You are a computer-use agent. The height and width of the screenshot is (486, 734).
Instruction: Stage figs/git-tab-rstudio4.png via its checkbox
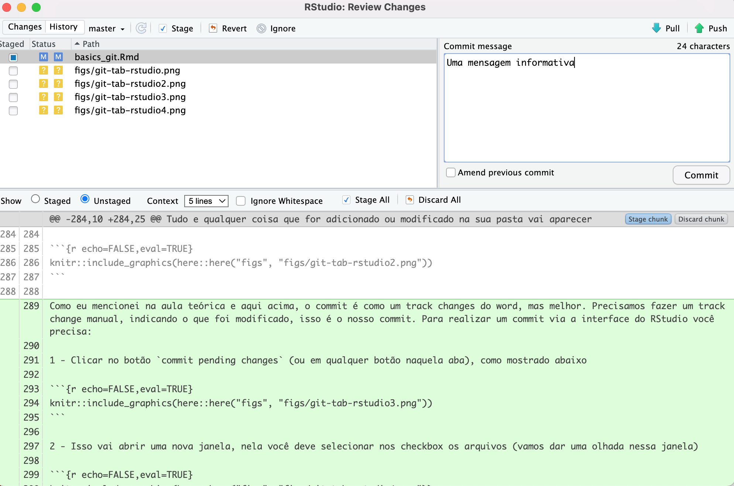click(13, 111)
